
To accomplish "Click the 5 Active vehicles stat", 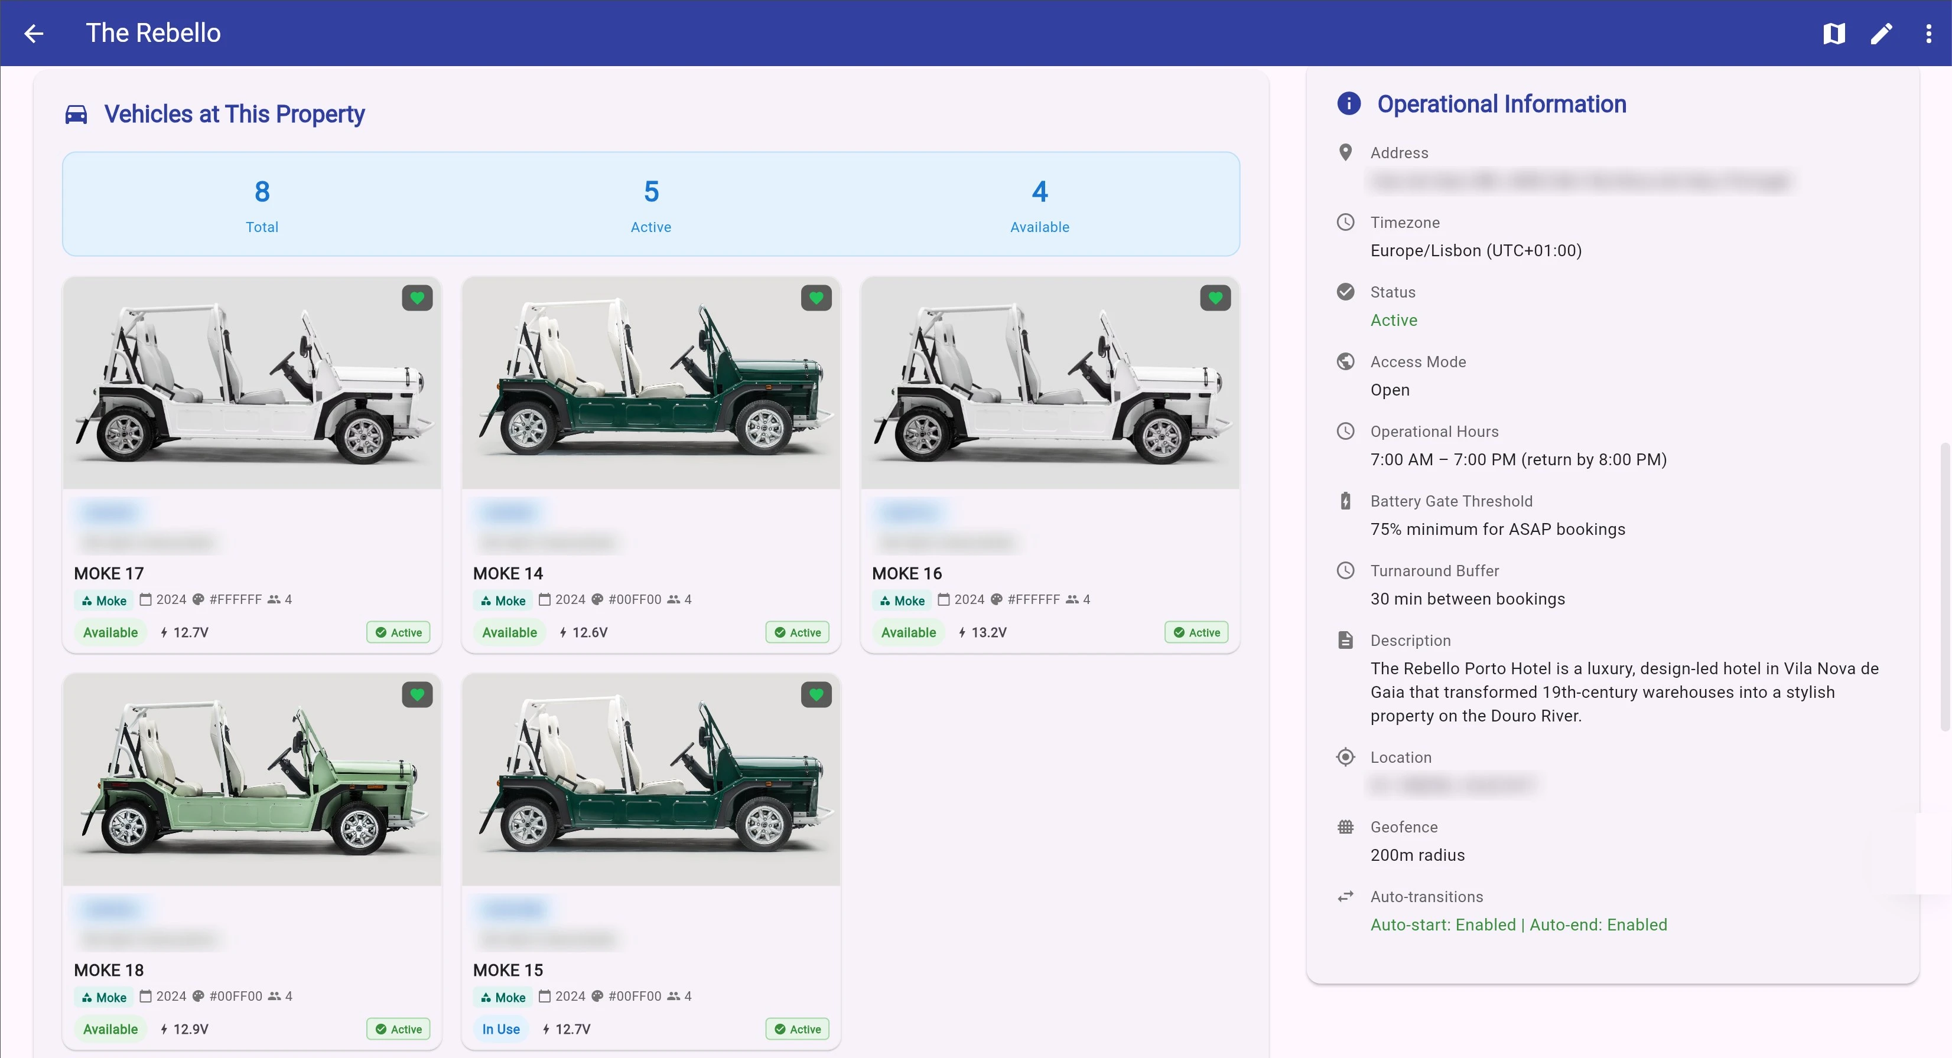I will click(651, 205).
